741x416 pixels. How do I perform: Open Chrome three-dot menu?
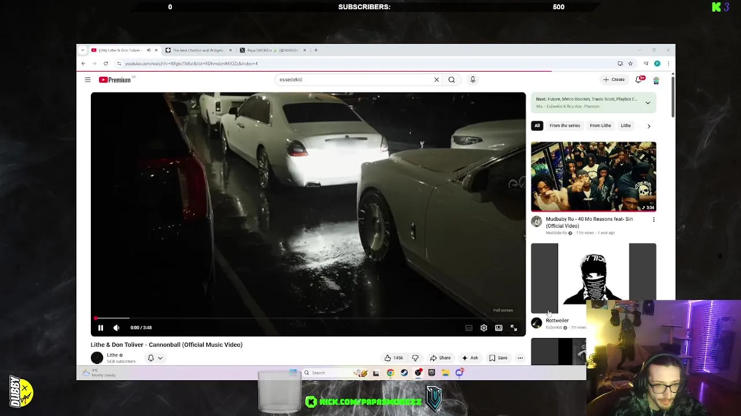click(x=668, y=64)
